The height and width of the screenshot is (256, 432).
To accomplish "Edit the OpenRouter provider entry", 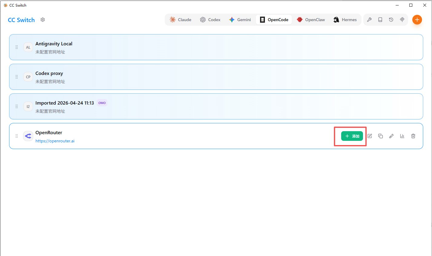I will coord(370,136).
